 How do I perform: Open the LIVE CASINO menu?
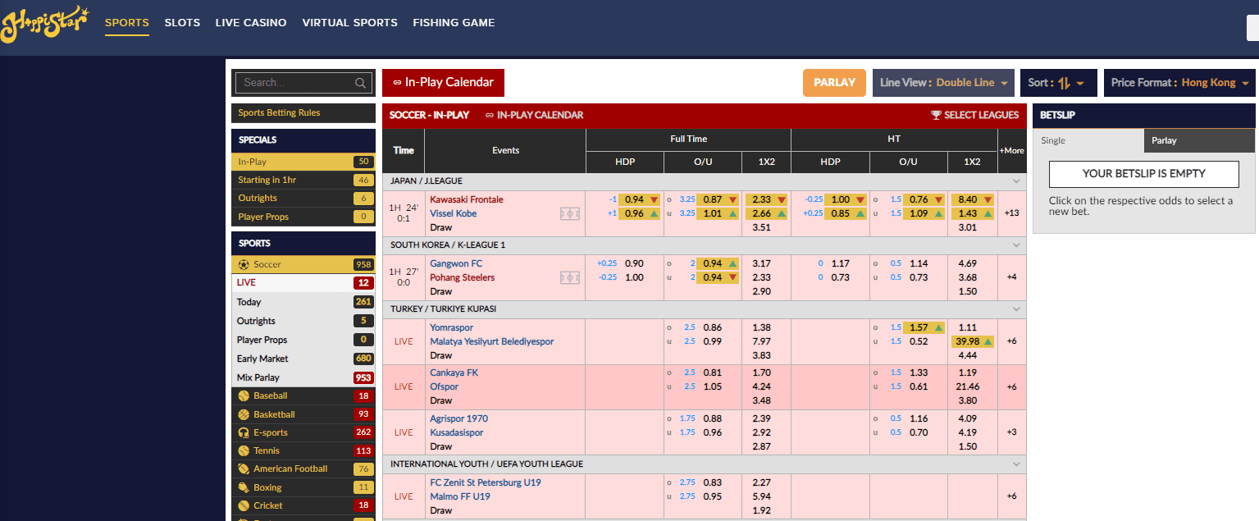click(251, 23)
